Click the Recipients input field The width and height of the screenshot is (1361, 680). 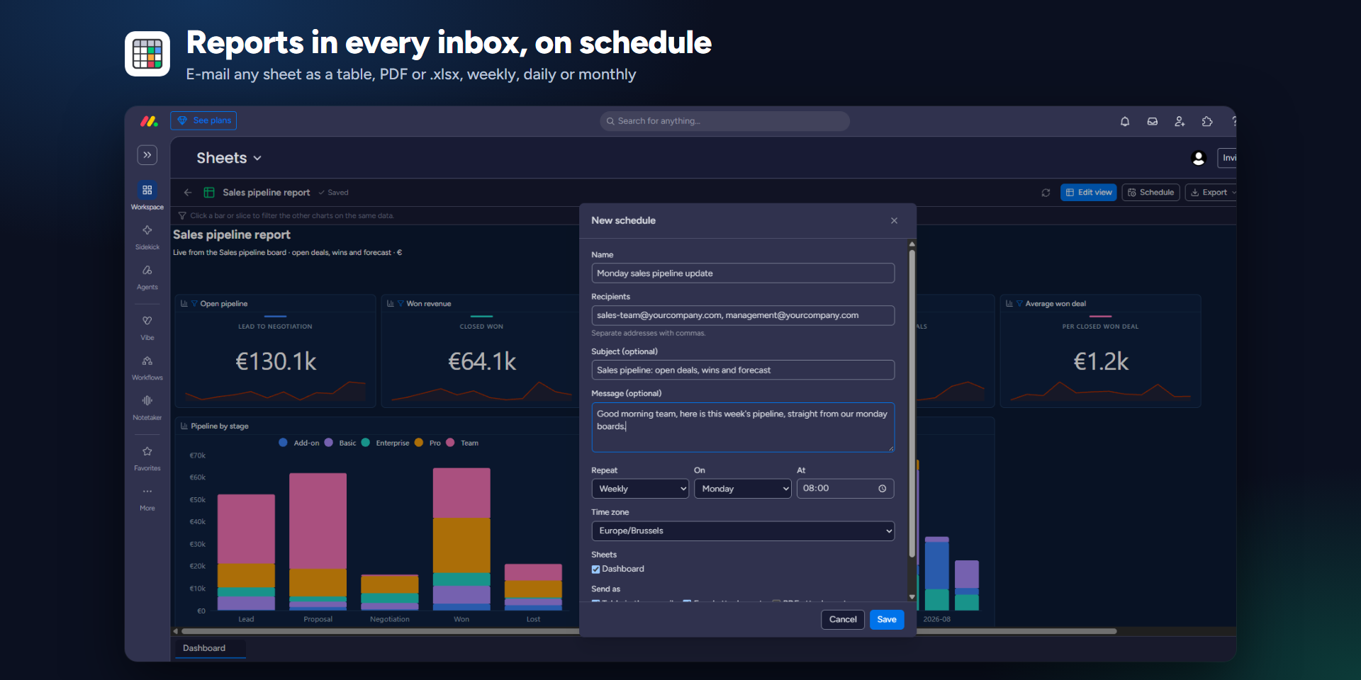[x=743, y=316]
